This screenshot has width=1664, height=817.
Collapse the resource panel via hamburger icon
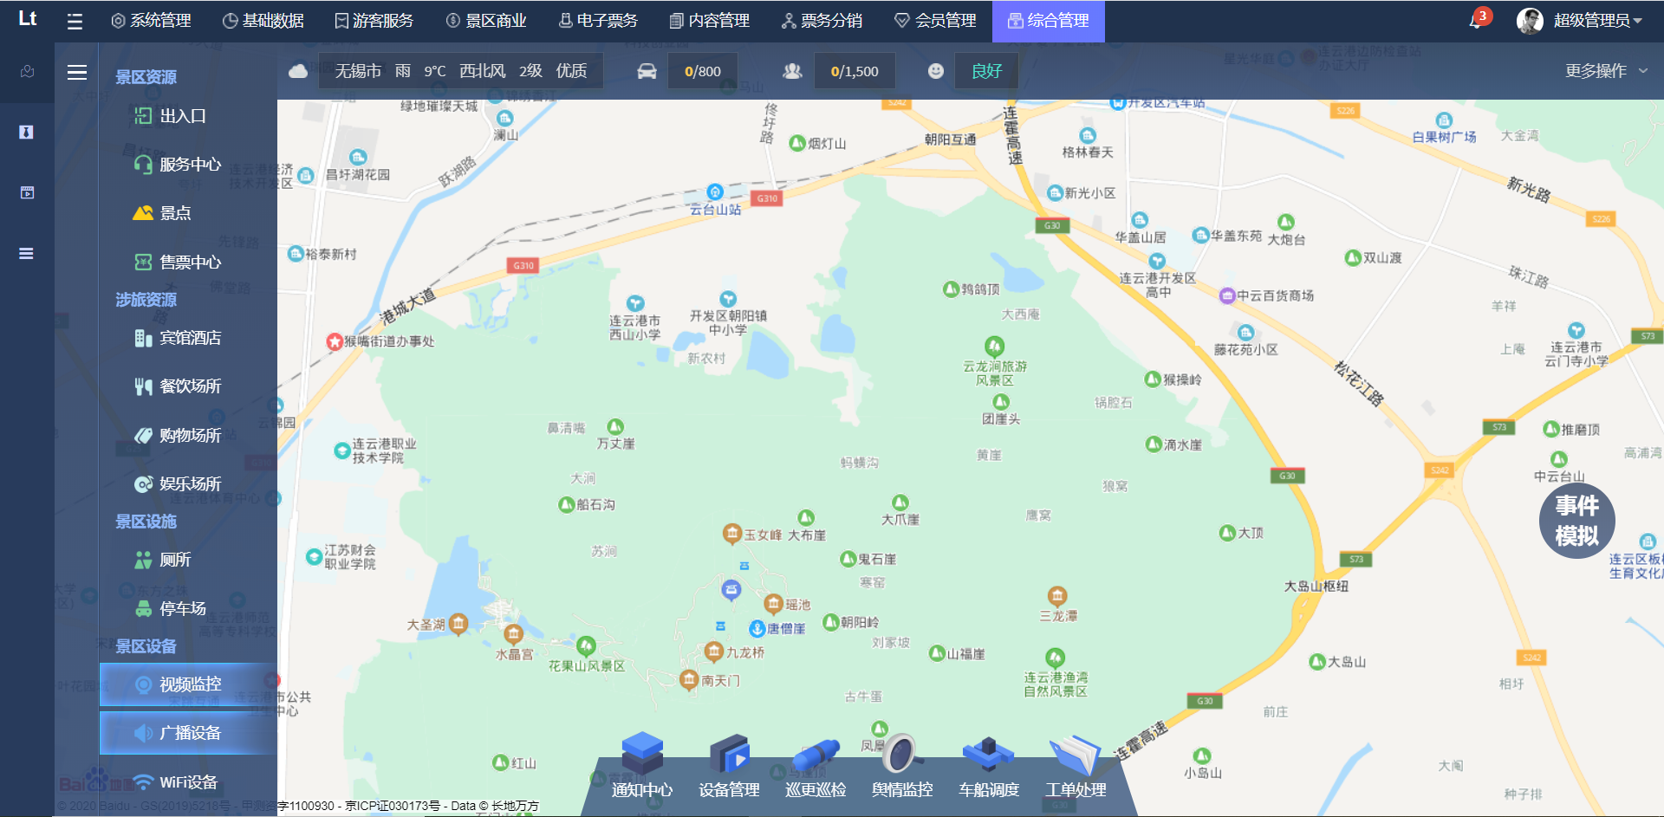[77, 73]
